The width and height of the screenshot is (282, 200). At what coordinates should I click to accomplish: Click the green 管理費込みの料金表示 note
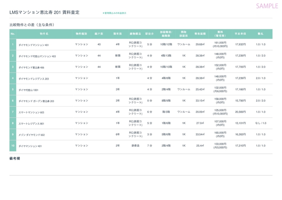(x=114, y=13)
